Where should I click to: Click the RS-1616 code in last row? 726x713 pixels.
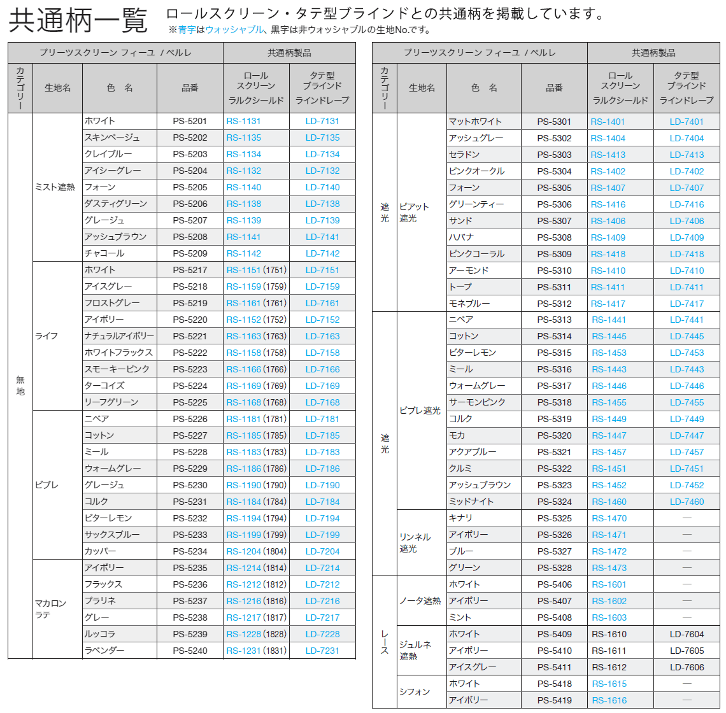click(x=609, y=700)
